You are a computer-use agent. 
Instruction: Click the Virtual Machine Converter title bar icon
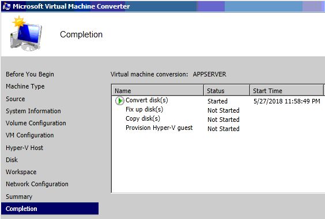tap(6, 6)
